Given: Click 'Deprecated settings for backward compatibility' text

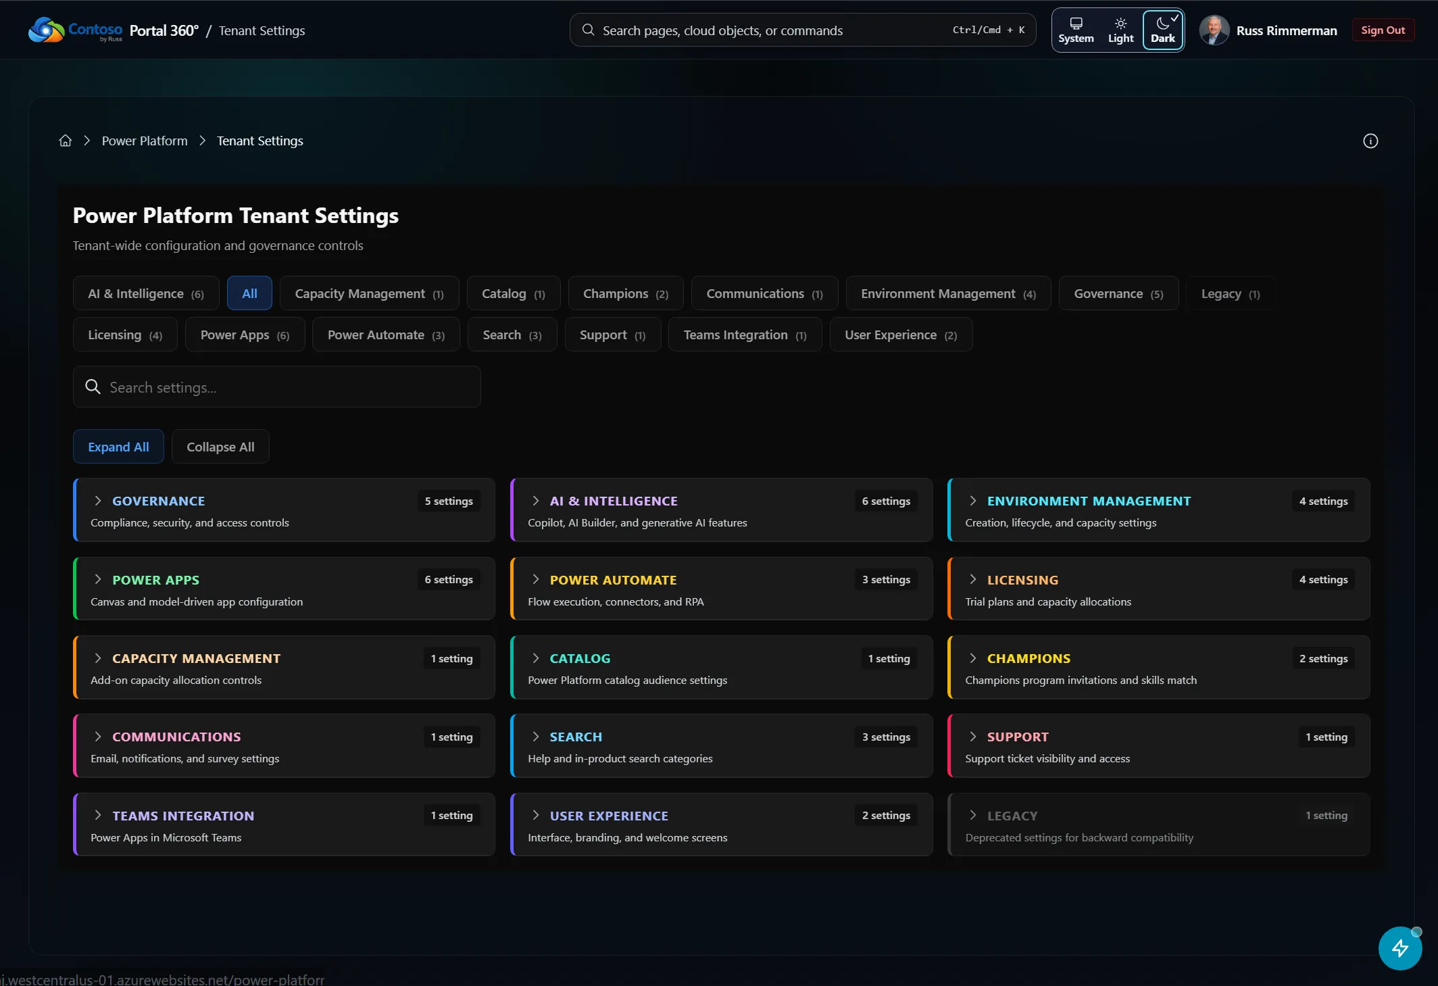Looking at the screenshot, I should point(1079,837).
